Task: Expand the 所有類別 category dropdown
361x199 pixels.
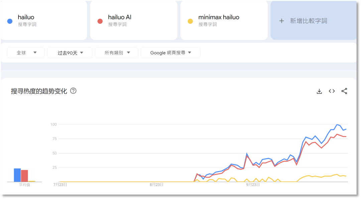Action: tap(117, 53)
